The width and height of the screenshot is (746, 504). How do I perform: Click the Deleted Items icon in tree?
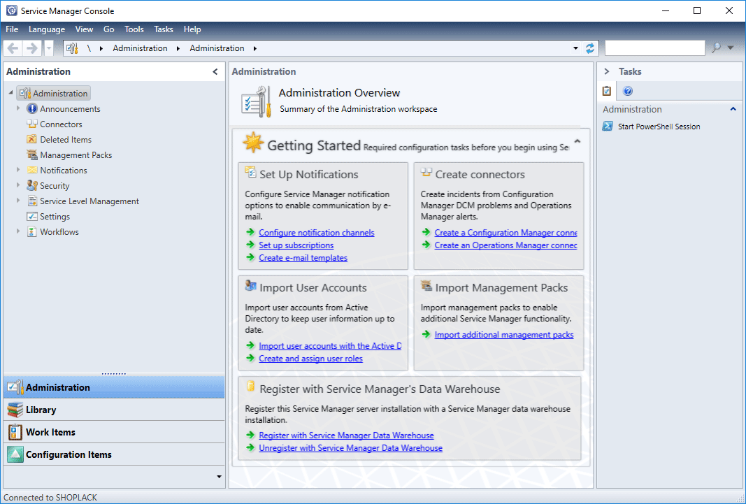tap(32, 139)
